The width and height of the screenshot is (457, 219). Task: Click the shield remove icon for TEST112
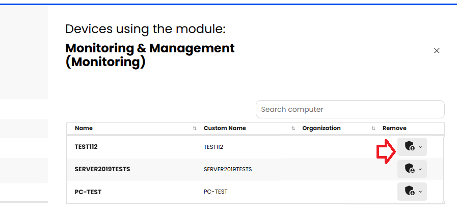(x=409, y=147)
